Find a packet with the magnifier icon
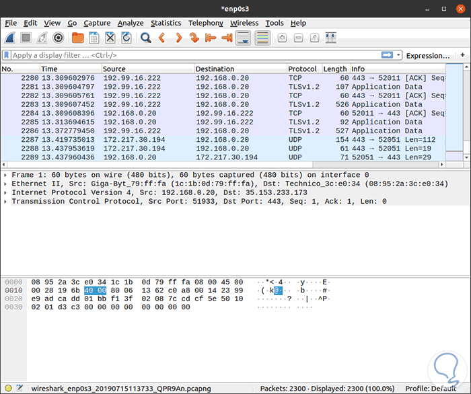Viewport: 471px width, 394px height. click(146, 38)
